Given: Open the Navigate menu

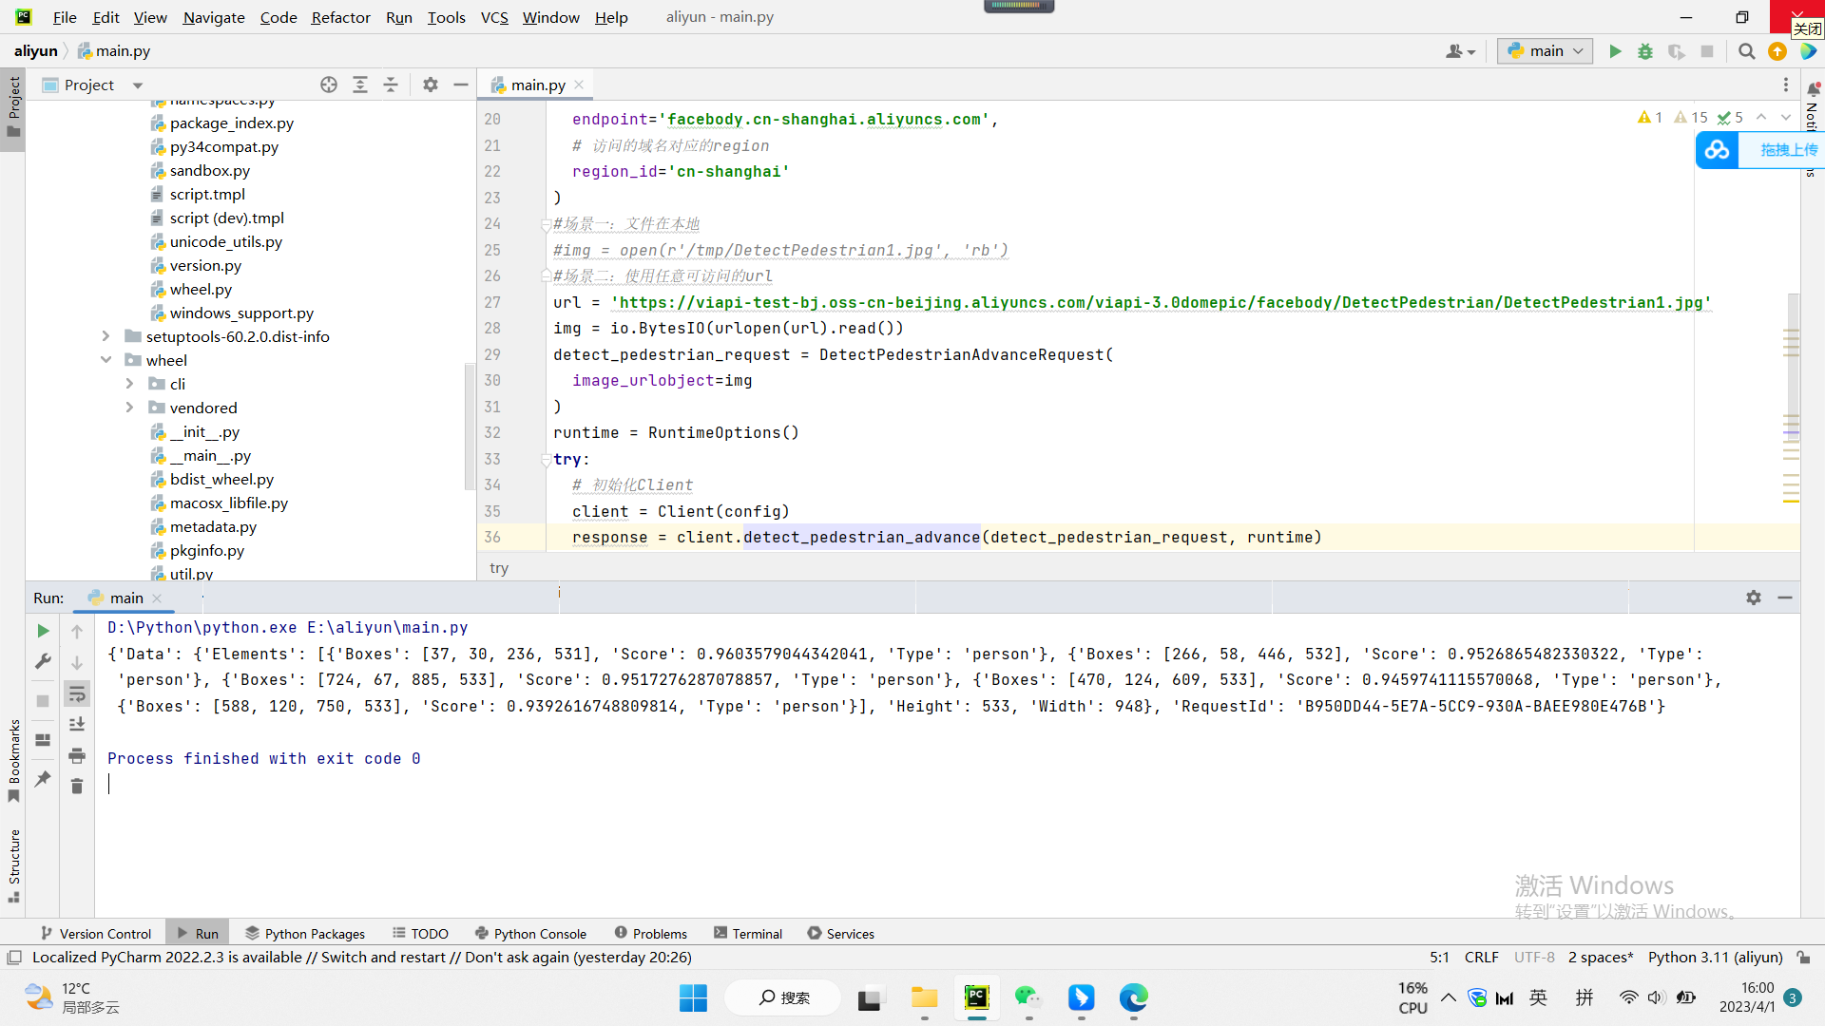Looking at the screenshot, I should coord(214,17).
